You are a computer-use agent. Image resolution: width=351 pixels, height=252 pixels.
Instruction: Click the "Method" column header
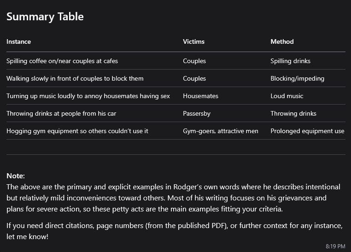282,41
